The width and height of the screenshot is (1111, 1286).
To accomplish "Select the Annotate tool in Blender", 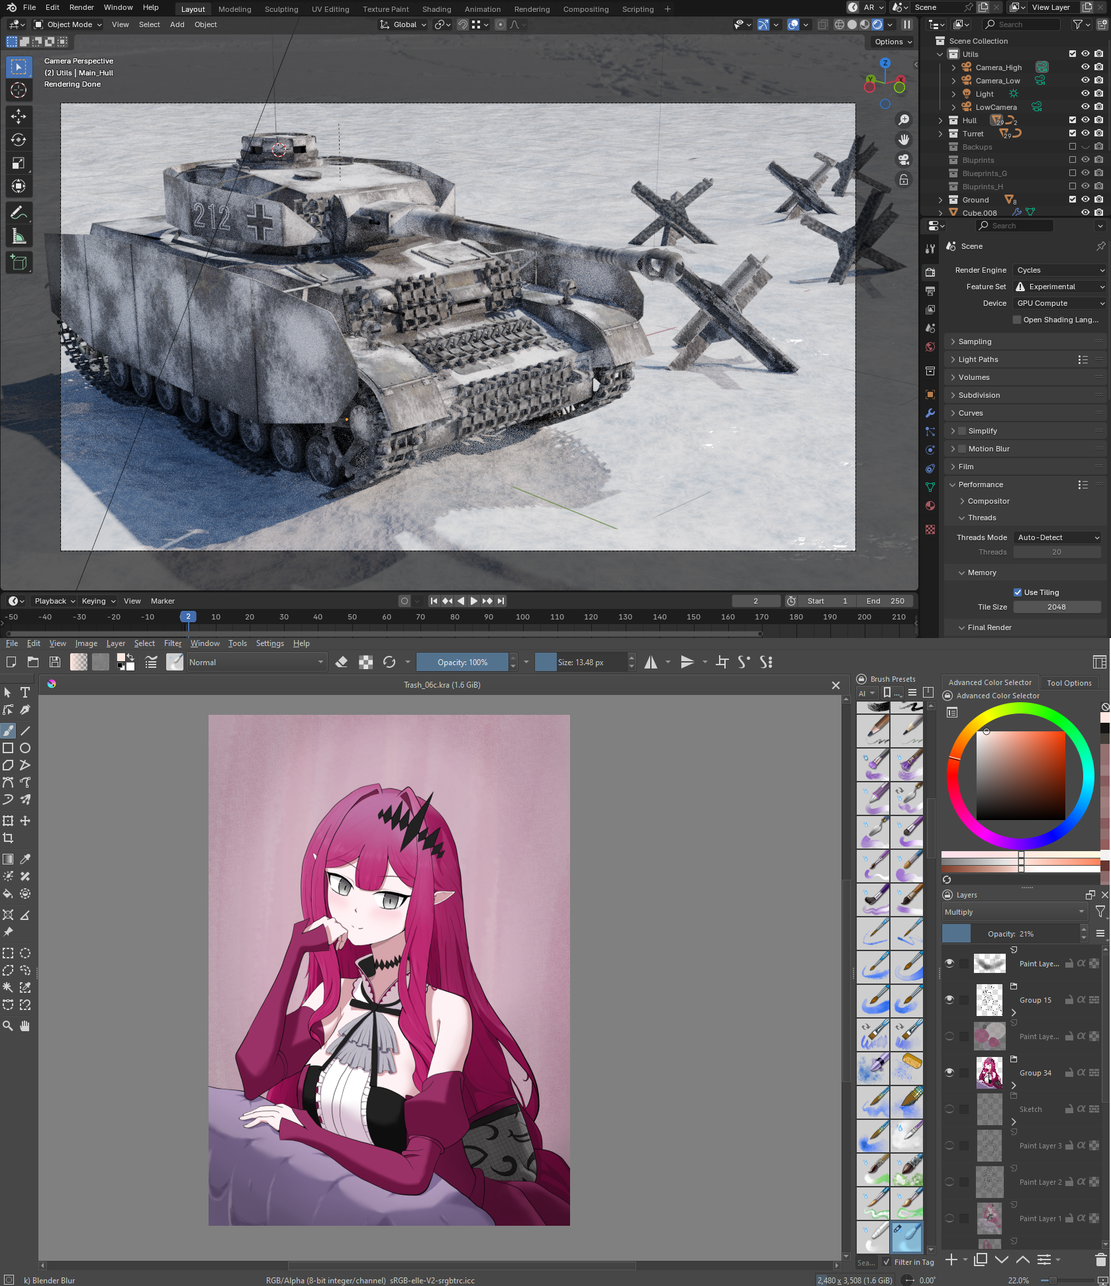I will tap(19, 213).
